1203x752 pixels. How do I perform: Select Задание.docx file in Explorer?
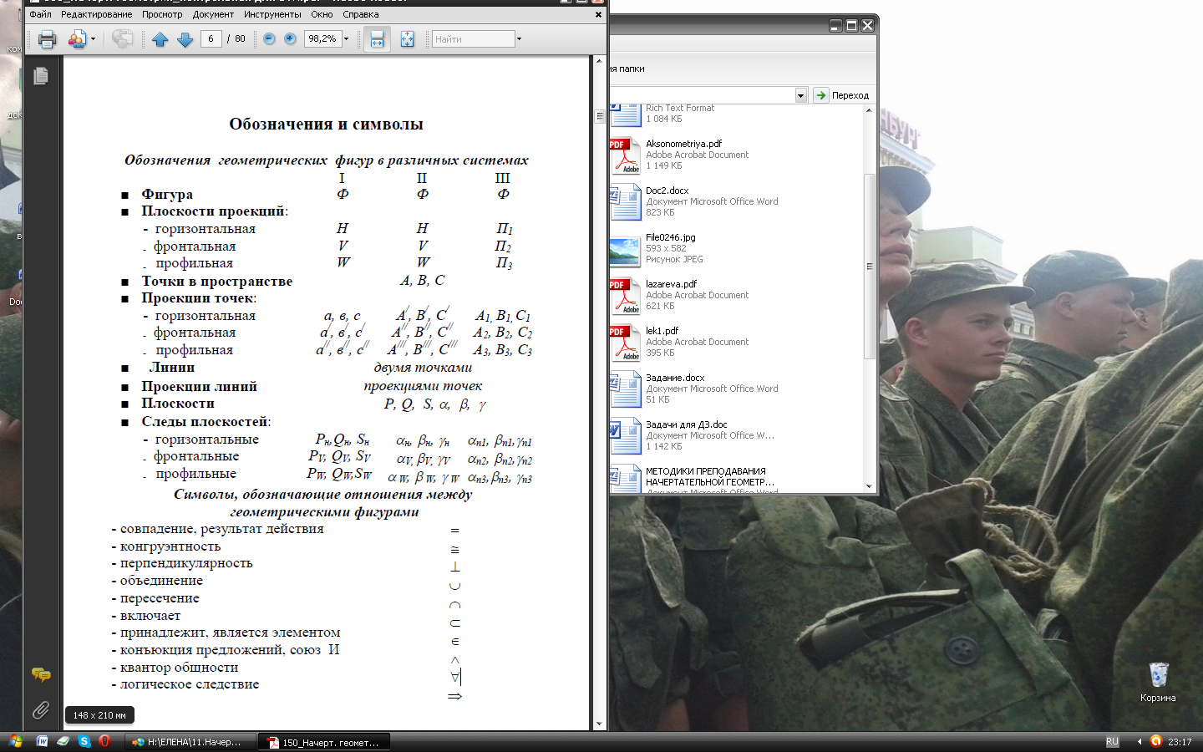pos(695,389)
